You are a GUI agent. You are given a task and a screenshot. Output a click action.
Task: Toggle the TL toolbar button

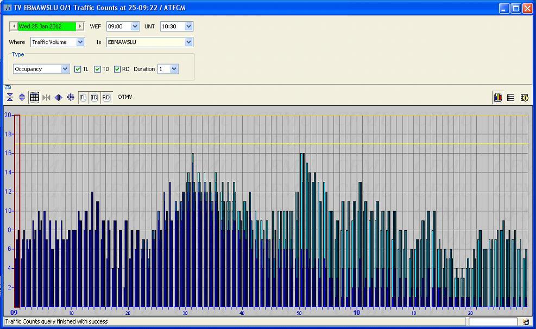pos(83,97)
